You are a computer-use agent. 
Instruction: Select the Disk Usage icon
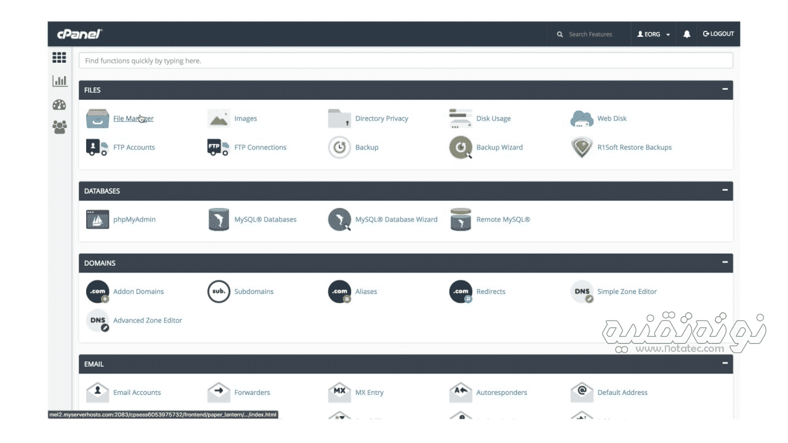[460, 119]
